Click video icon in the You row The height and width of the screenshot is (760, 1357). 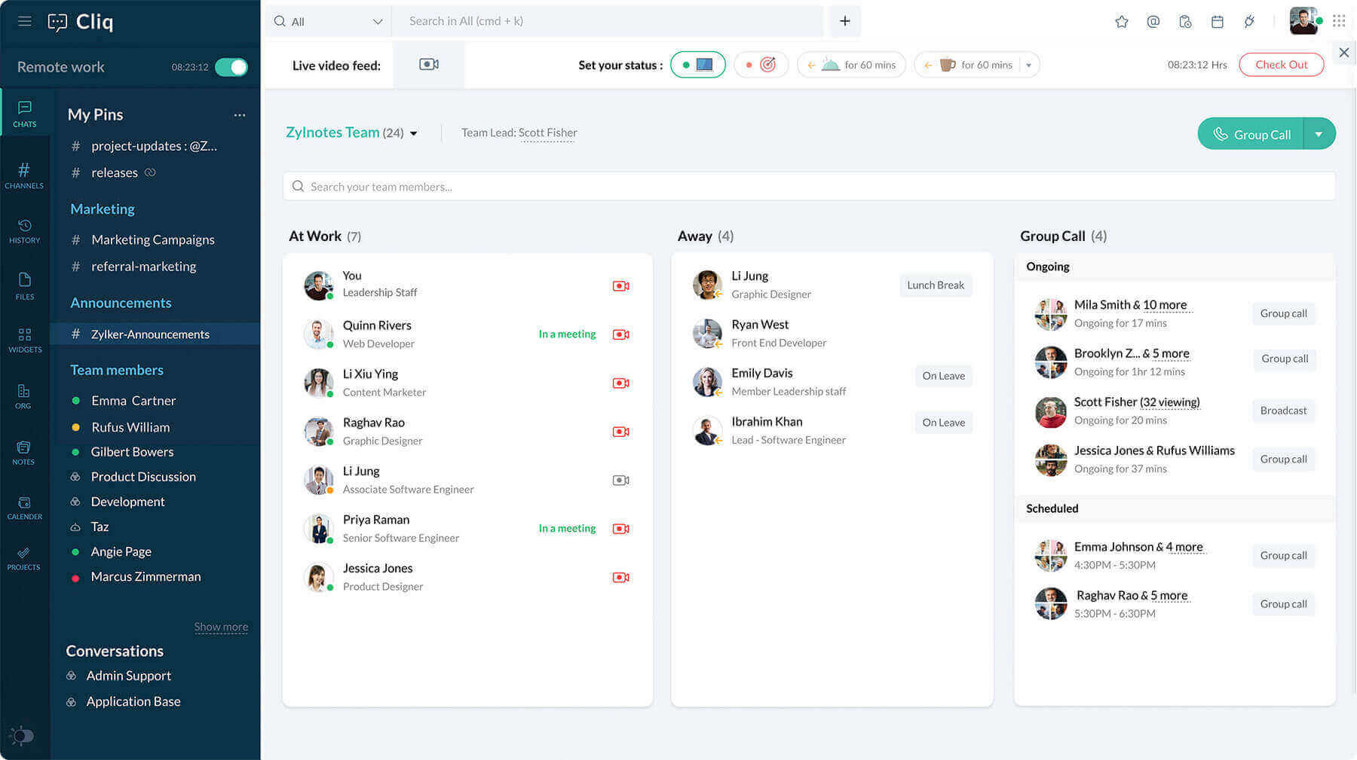(x=621, y=286)
